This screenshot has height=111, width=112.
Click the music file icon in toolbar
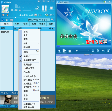click(7, 20)
